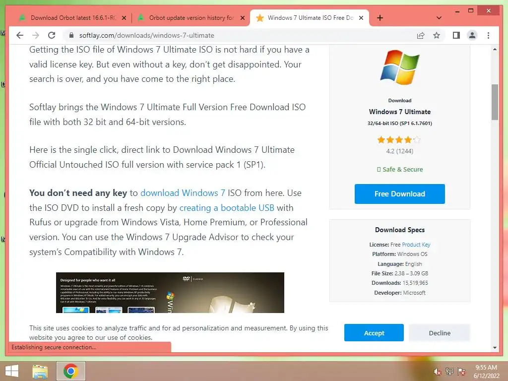Image resolution: width=508 pixels, height=381 pixels.
Task: Click the vertical scrollbar thumb
Action: (495, 102)
